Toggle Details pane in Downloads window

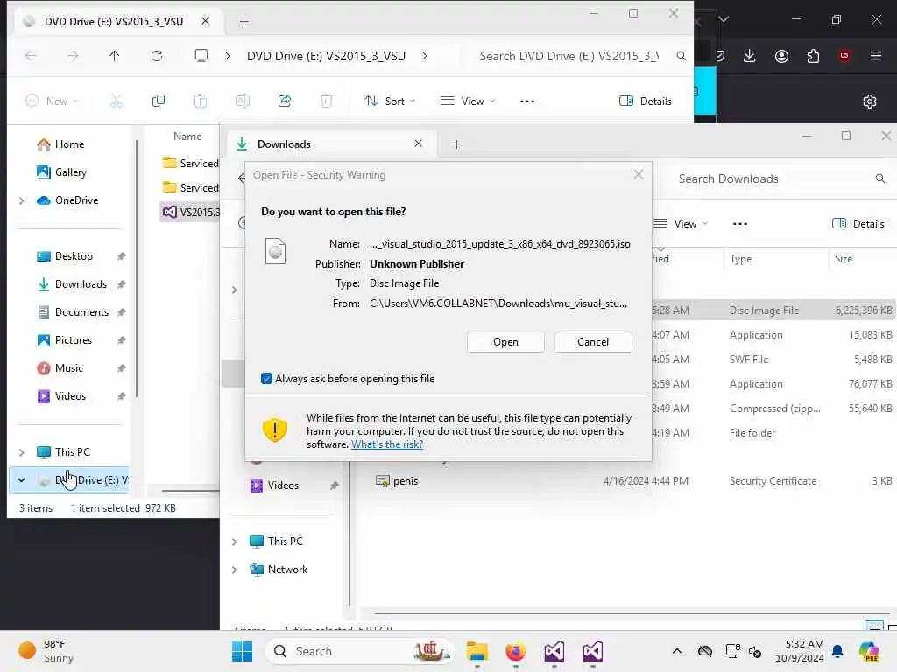tap(858, 223)
